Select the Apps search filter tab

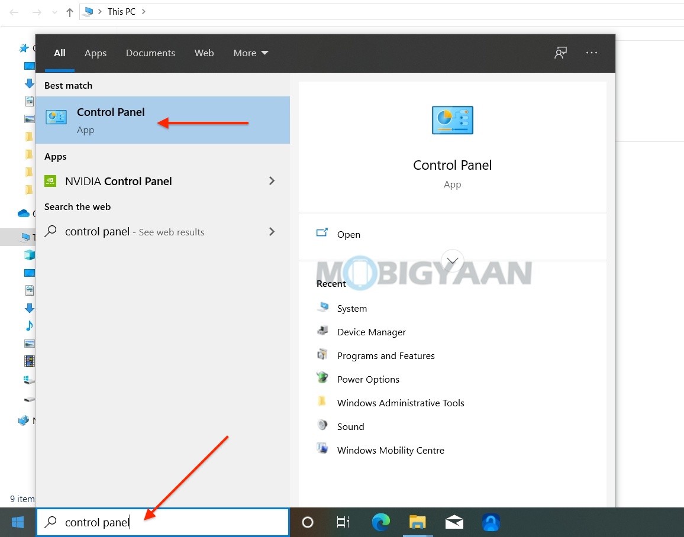(x=95, y=53)
